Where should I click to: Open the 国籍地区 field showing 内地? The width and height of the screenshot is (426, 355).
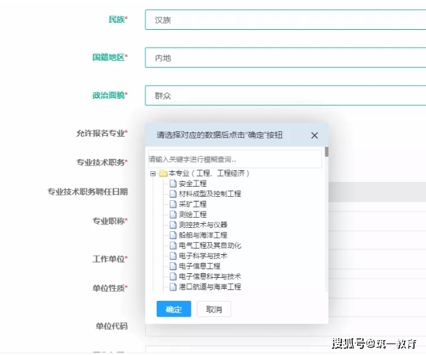point(285,57)
